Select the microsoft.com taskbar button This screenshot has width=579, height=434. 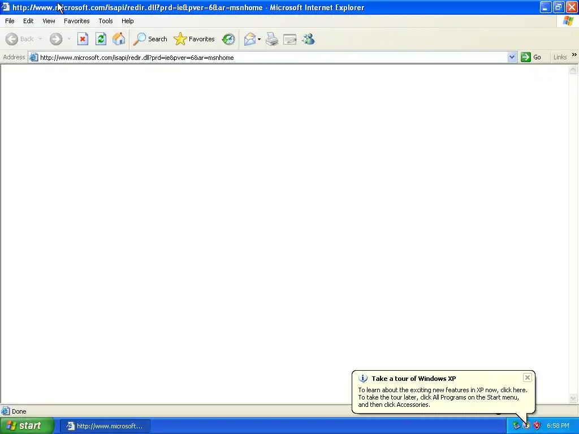105,426
